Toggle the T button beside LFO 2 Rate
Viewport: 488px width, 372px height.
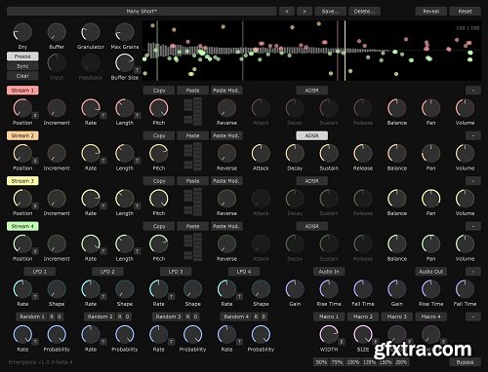click(103, 296)
